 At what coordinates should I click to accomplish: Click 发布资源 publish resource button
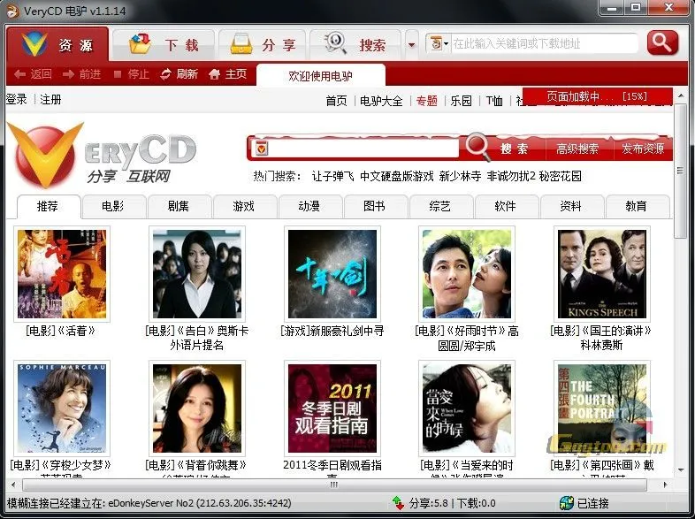pos(643,149)
